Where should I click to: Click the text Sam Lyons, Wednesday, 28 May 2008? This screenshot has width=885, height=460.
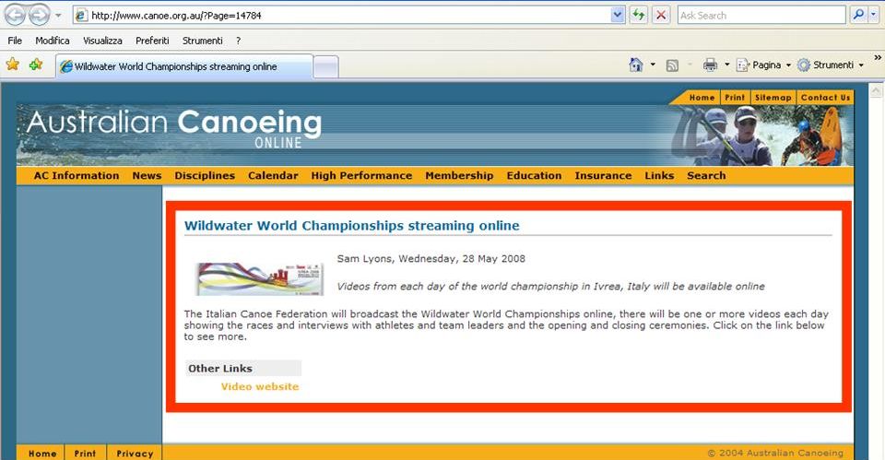[431, 259]
